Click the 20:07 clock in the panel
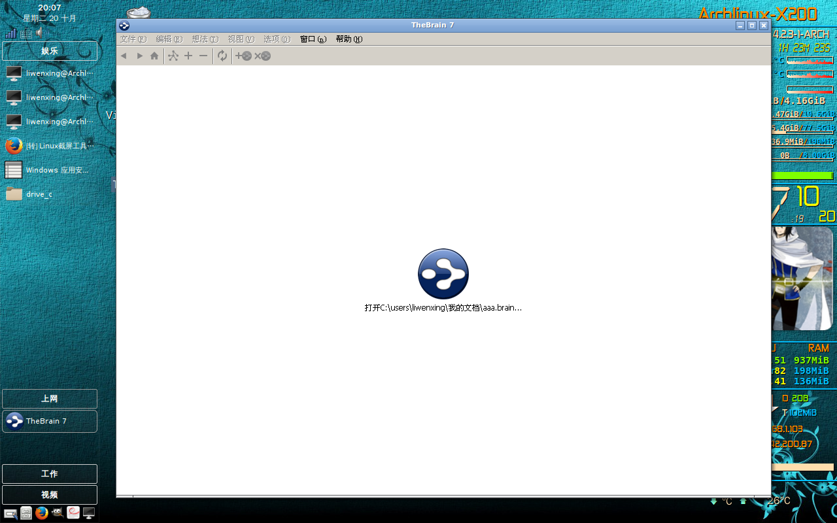 click(x=50, y=8)
